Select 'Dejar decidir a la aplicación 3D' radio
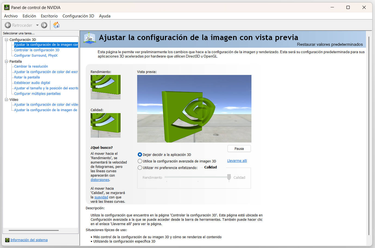This screenshot has height=248, width=375. tap(140, 155)
